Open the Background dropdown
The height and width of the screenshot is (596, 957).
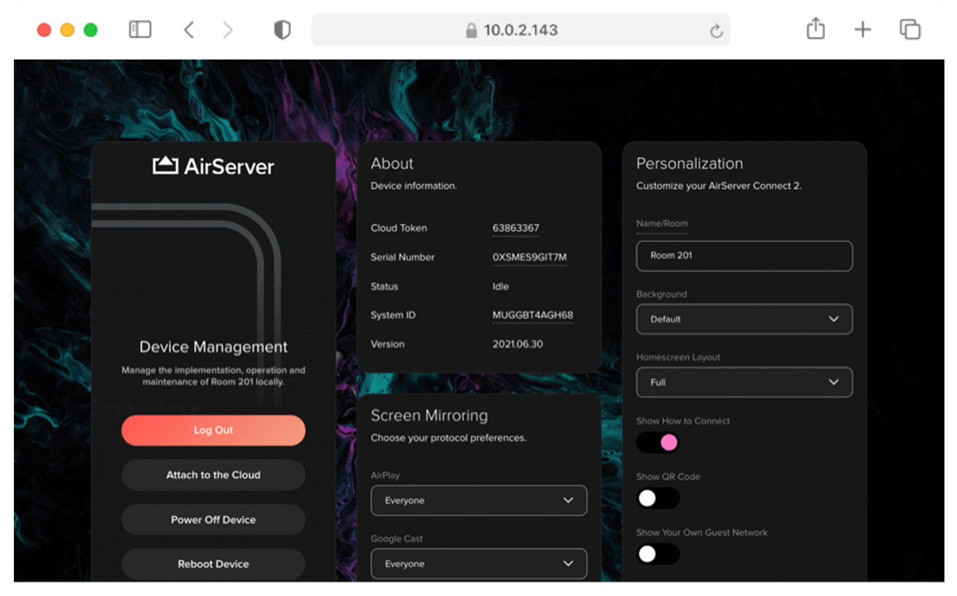tap(743, 319)
